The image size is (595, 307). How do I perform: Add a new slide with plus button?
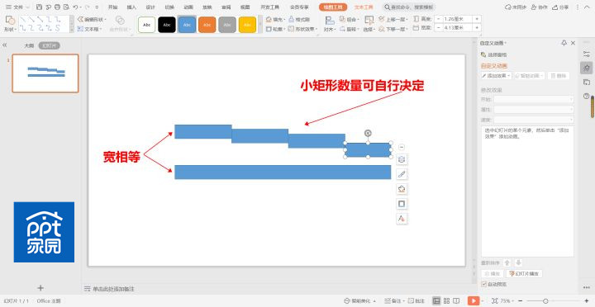pos(40,288)
